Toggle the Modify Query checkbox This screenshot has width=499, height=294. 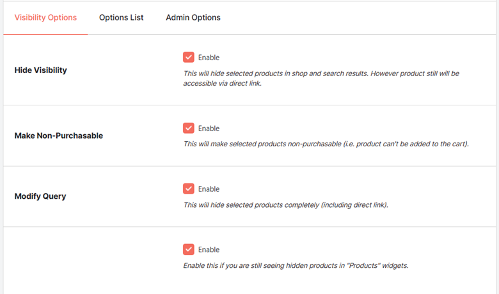[188, 189]
